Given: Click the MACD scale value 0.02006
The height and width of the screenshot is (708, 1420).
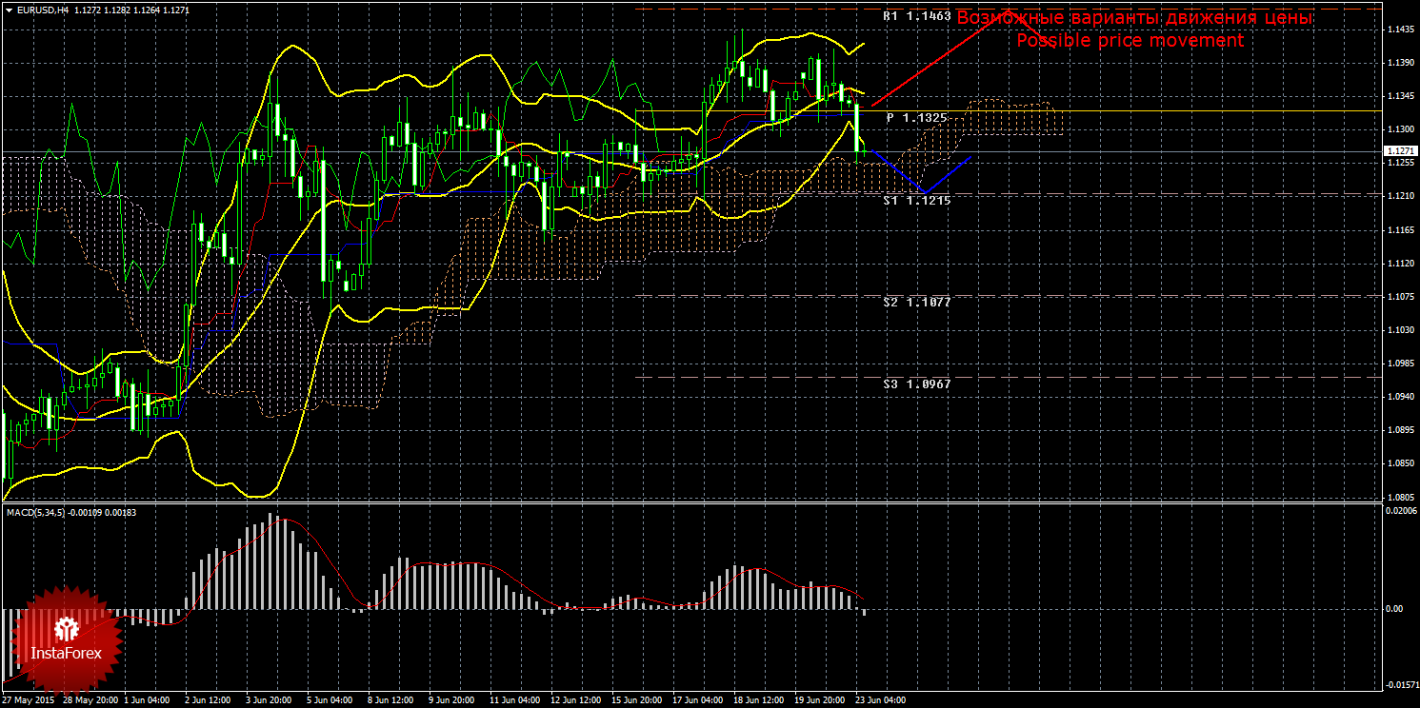Looking at the screenshot, I should click(1400, 512).
